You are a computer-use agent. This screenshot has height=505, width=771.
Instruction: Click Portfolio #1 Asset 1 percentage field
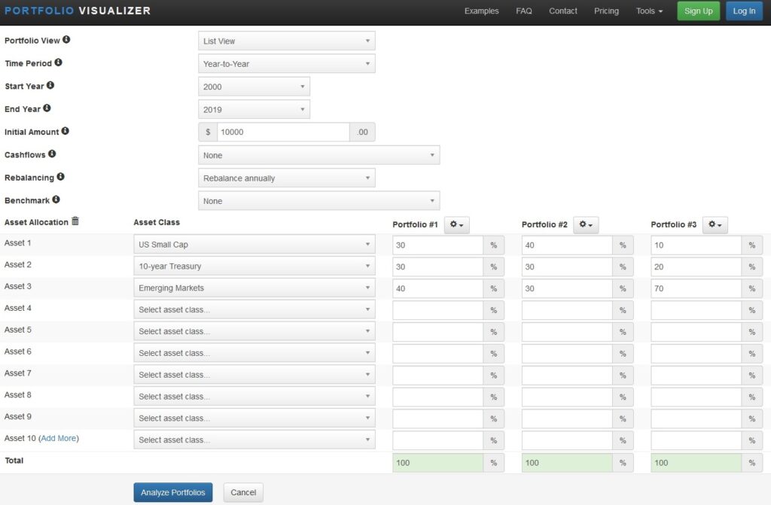[x=437, y=245]
